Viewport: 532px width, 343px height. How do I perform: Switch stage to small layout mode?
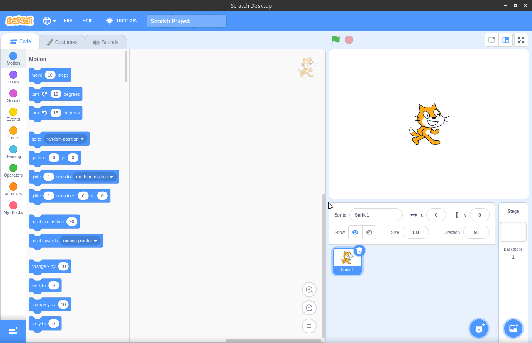pos(492,39)
